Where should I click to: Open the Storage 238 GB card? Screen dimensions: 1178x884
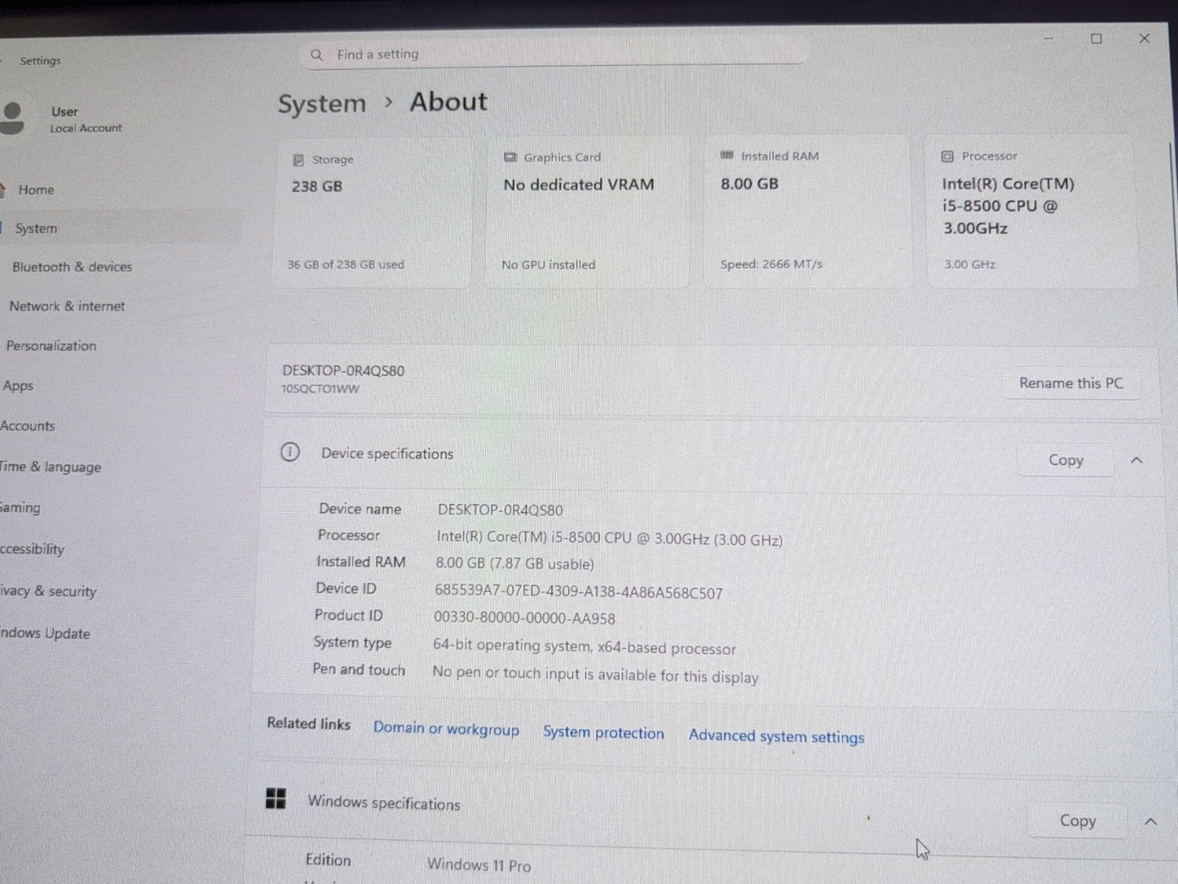[373, 213]
